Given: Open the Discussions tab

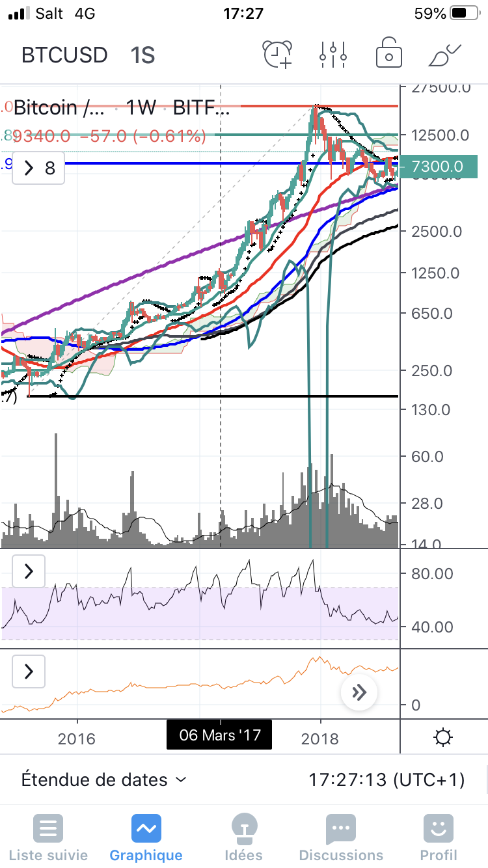Looking at the screenshot, I should click(340, 829).
